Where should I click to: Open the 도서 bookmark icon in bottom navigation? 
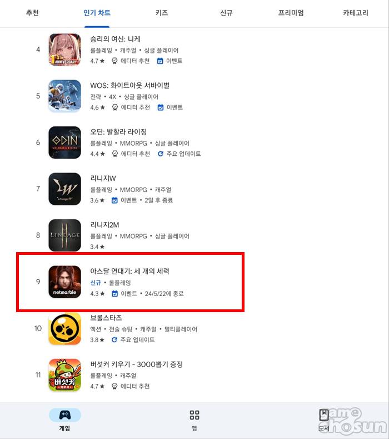pos(324,415)
